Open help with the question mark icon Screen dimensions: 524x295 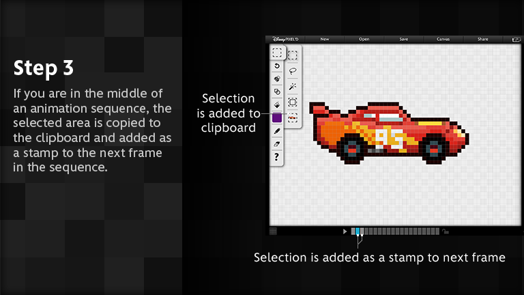point(276,157)
